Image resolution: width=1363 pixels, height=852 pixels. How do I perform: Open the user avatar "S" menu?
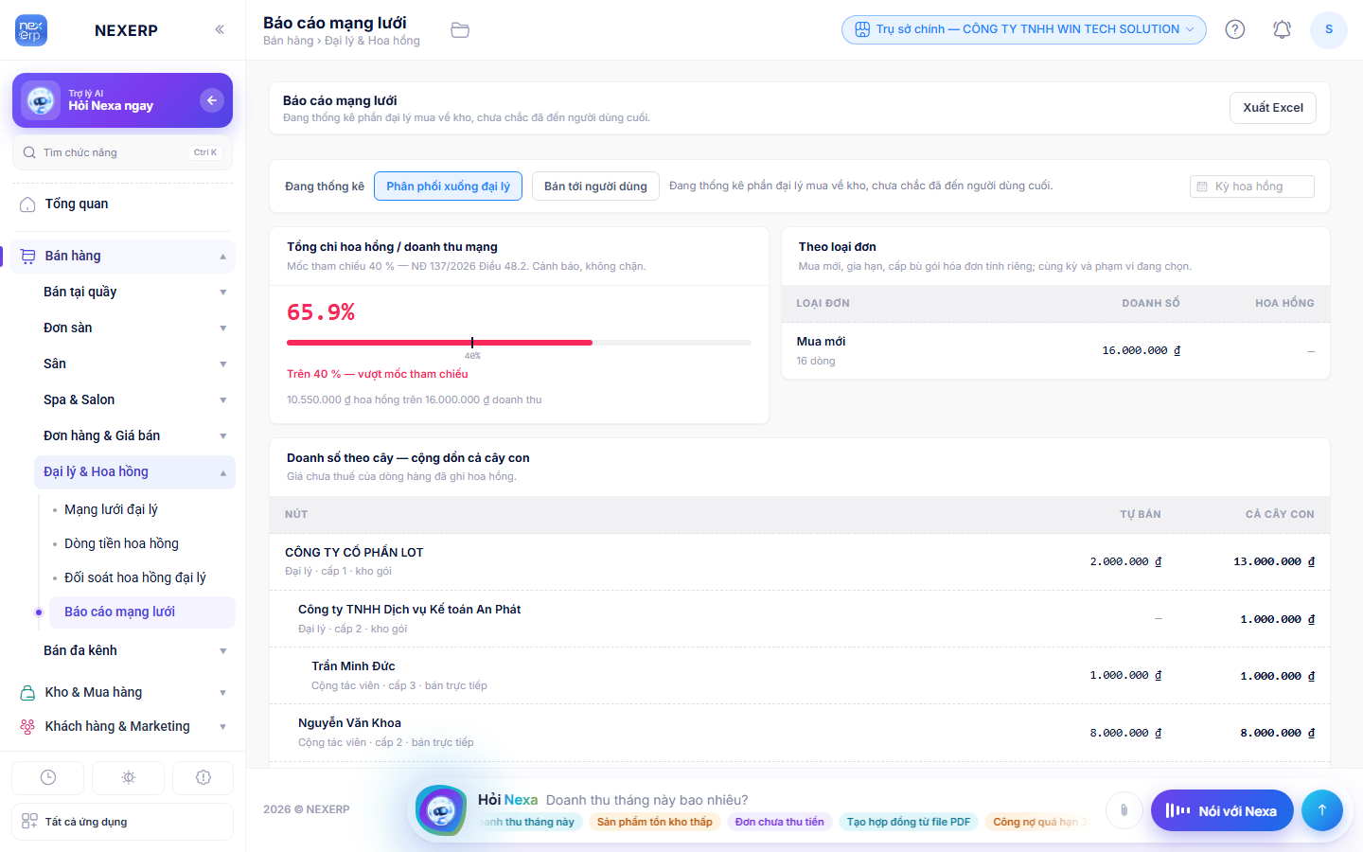pos(1329,29)
